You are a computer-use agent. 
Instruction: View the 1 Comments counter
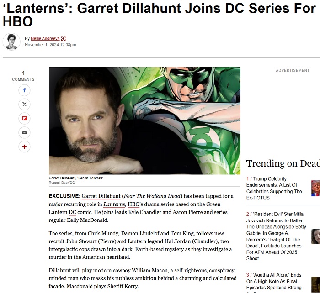23,76
